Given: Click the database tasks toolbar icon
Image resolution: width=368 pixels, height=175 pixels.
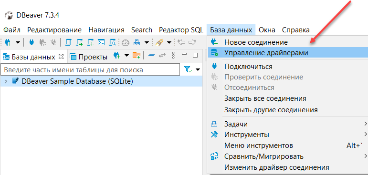Looking at the screenshot, I should click(137, 42).
